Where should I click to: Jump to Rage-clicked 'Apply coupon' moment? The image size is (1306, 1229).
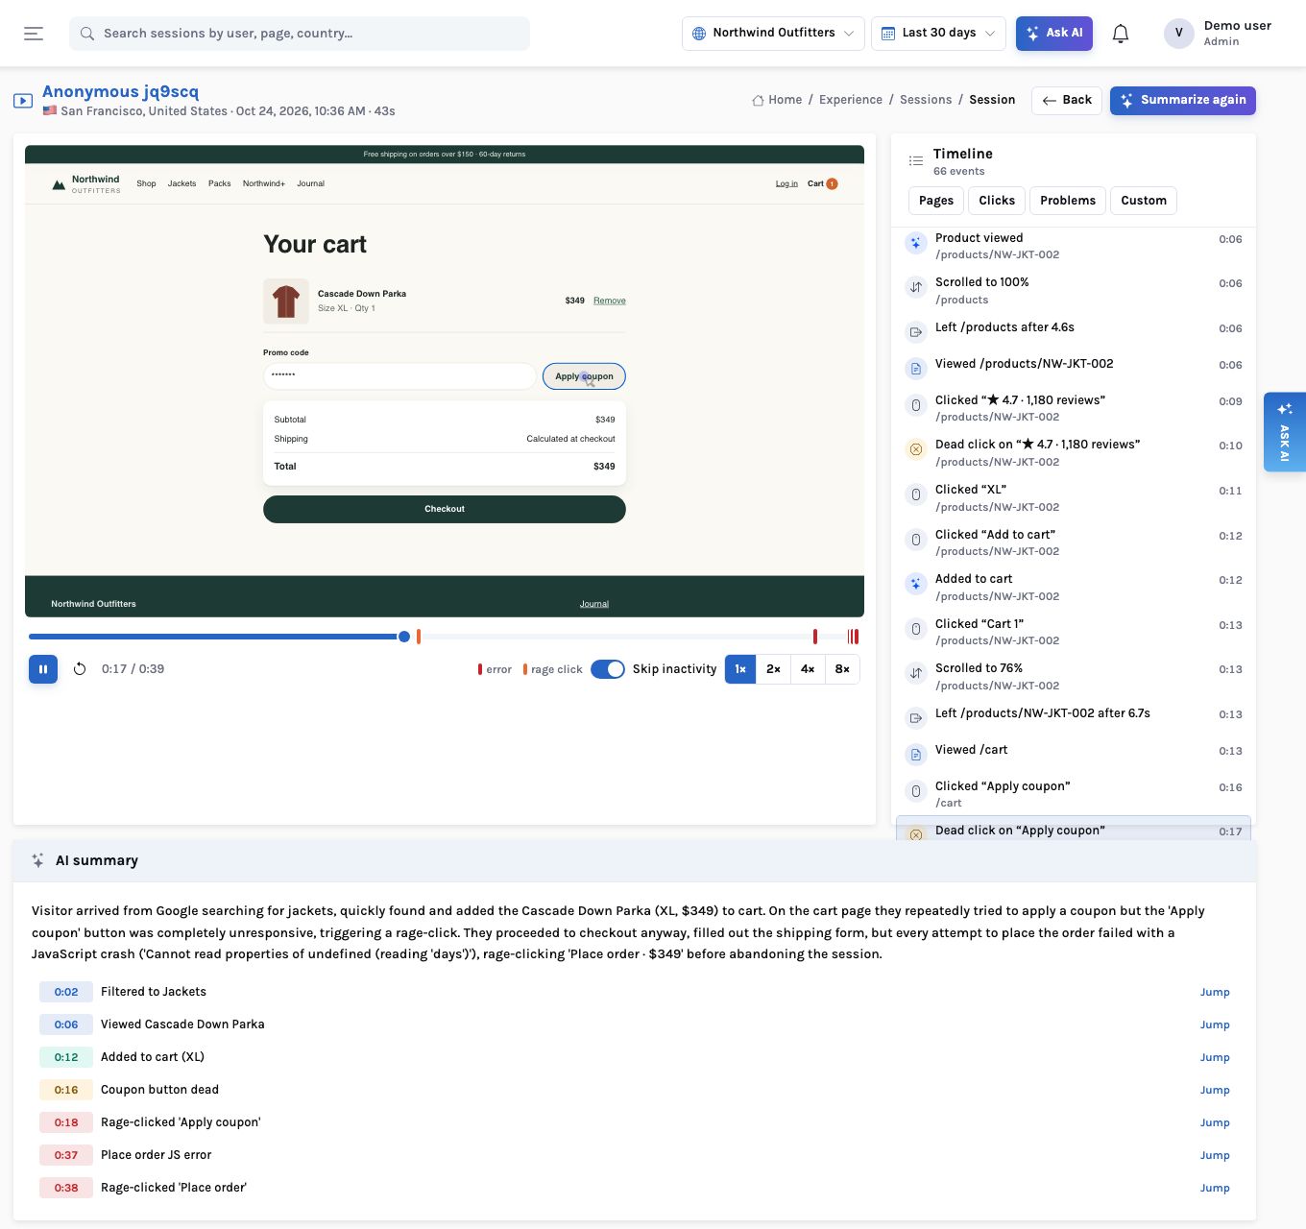tap(1215, 1122)
